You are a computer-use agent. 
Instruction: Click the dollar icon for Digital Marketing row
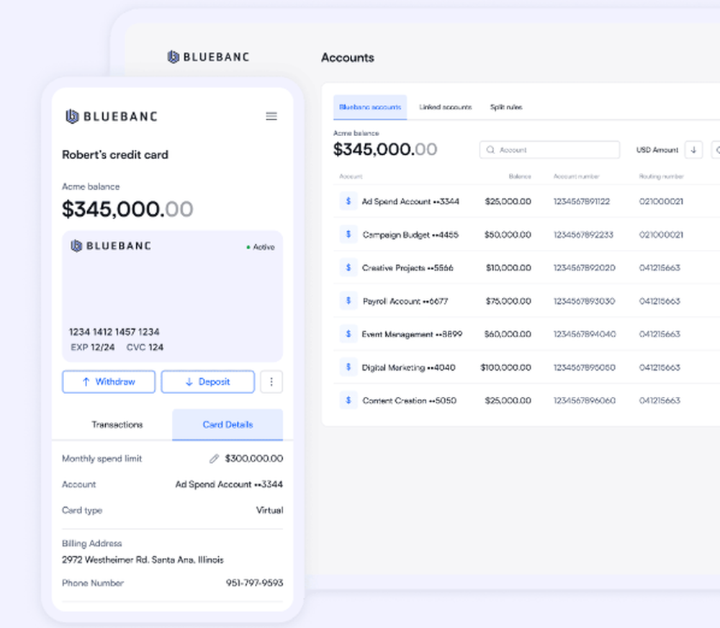click(348, 367)
